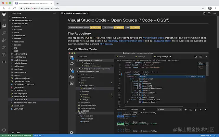Open the ThirdPartyNotices.txt file

[34, 103]
